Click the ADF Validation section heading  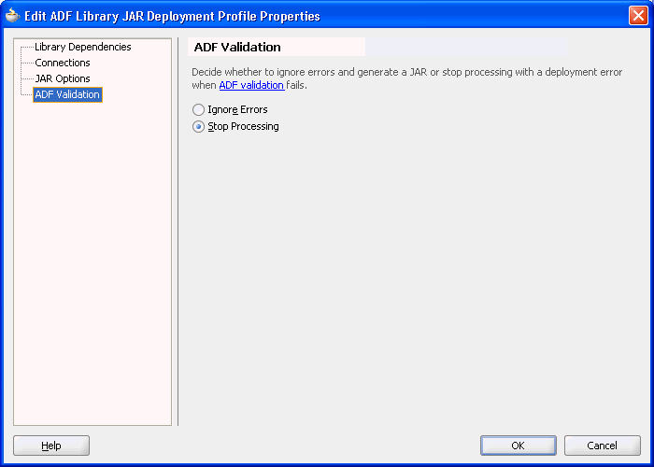pyautogui.click(x=237, y=47)
